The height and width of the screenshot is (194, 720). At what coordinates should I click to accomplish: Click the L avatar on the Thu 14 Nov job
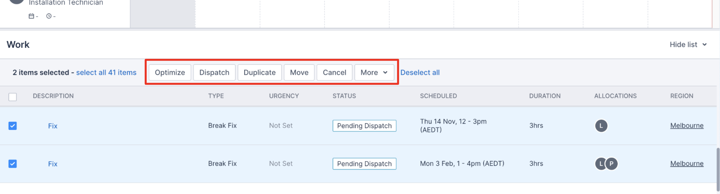[601, 126]
